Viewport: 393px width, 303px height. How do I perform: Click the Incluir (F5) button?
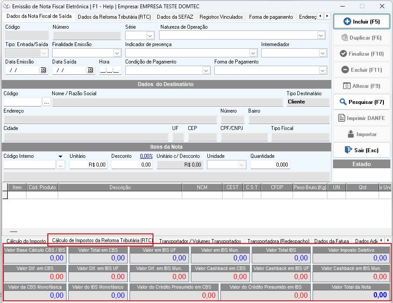tap(361, 21)
